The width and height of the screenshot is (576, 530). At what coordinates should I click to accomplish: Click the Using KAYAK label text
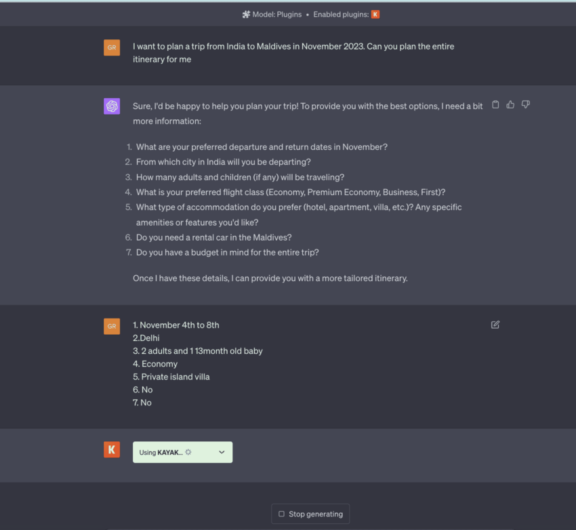161,452
